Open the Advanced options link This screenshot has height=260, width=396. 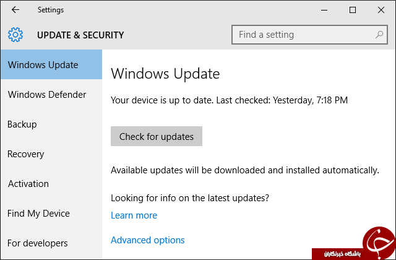click(x=148, y=240)
